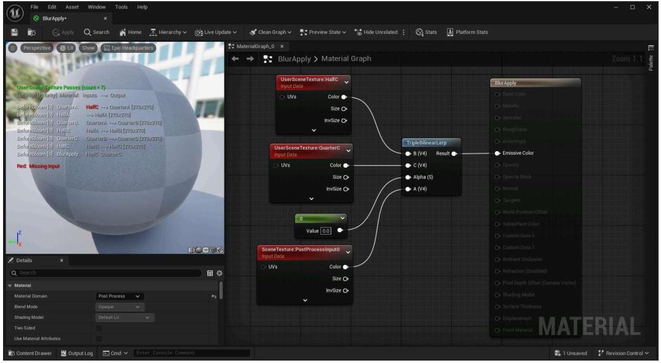The width and height of the screenshot is (661, 363).
Task: Enable the Two Sided checkbox
Action: pyautogui.click(x=99, y=328)
